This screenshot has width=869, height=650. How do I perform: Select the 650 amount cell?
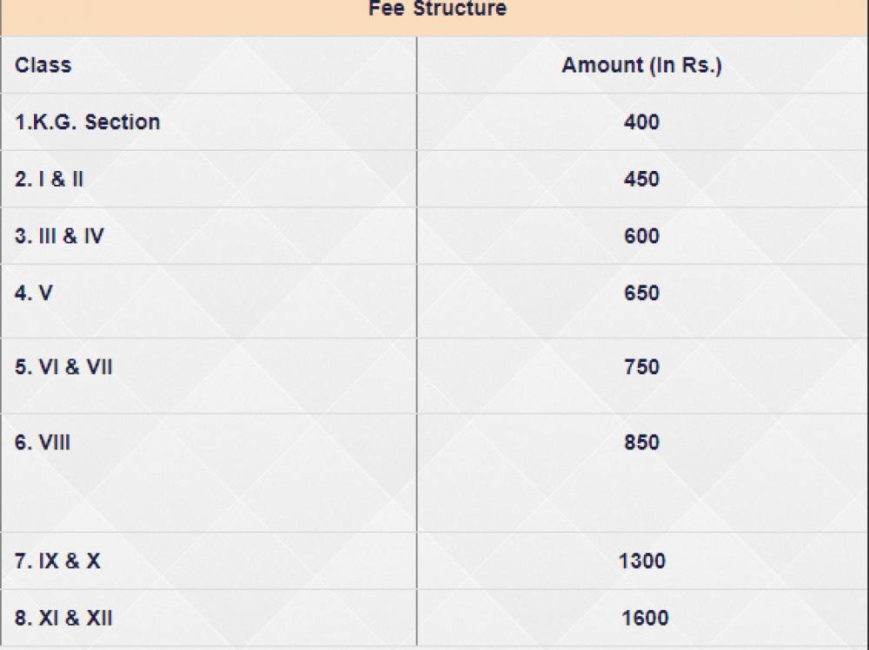641,293
